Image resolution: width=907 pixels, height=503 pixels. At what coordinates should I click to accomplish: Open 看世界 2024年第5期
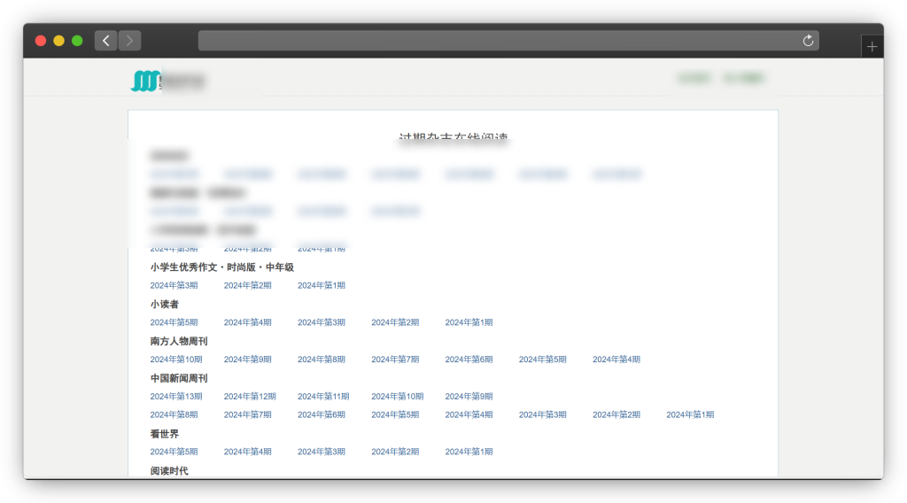click(x=174, y=453)
